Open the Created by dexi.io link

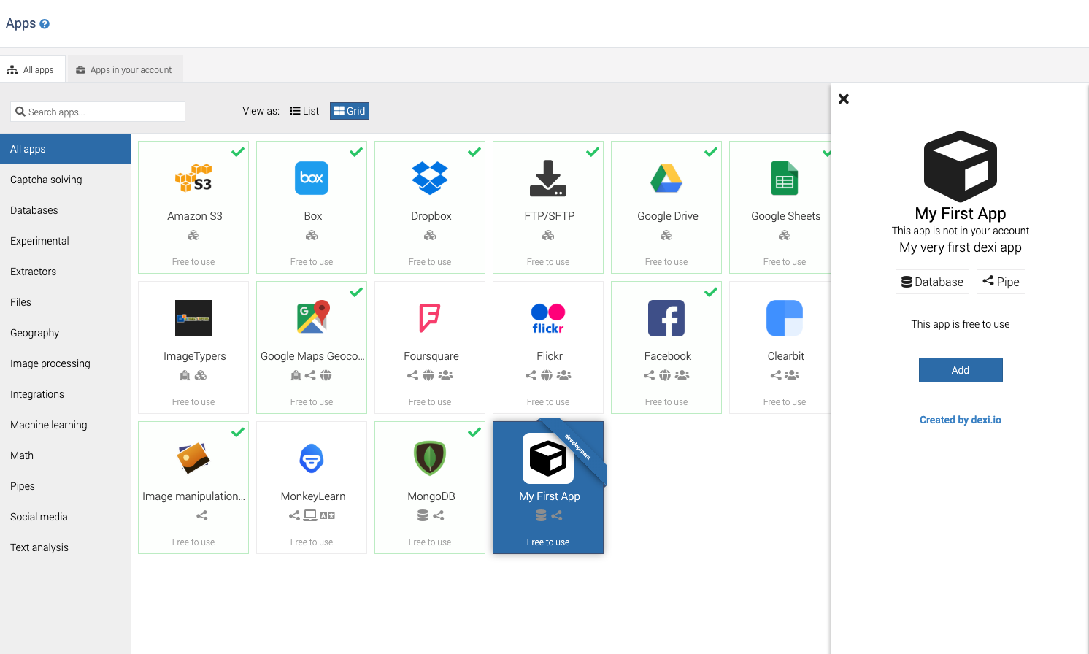961,420
